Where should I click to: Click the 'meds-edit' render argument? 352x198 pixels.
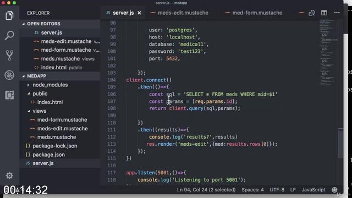[x=193, y=144]
